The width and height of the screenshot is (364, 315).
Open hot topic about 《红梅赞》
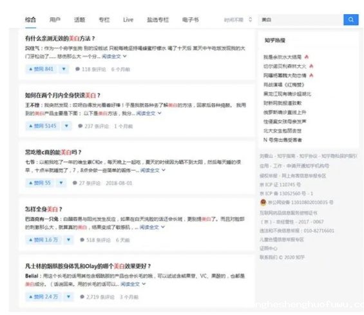283,84
